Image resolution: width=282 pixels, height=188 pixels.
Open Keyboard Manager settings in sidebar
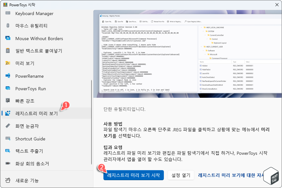click(x=34, y=13)
